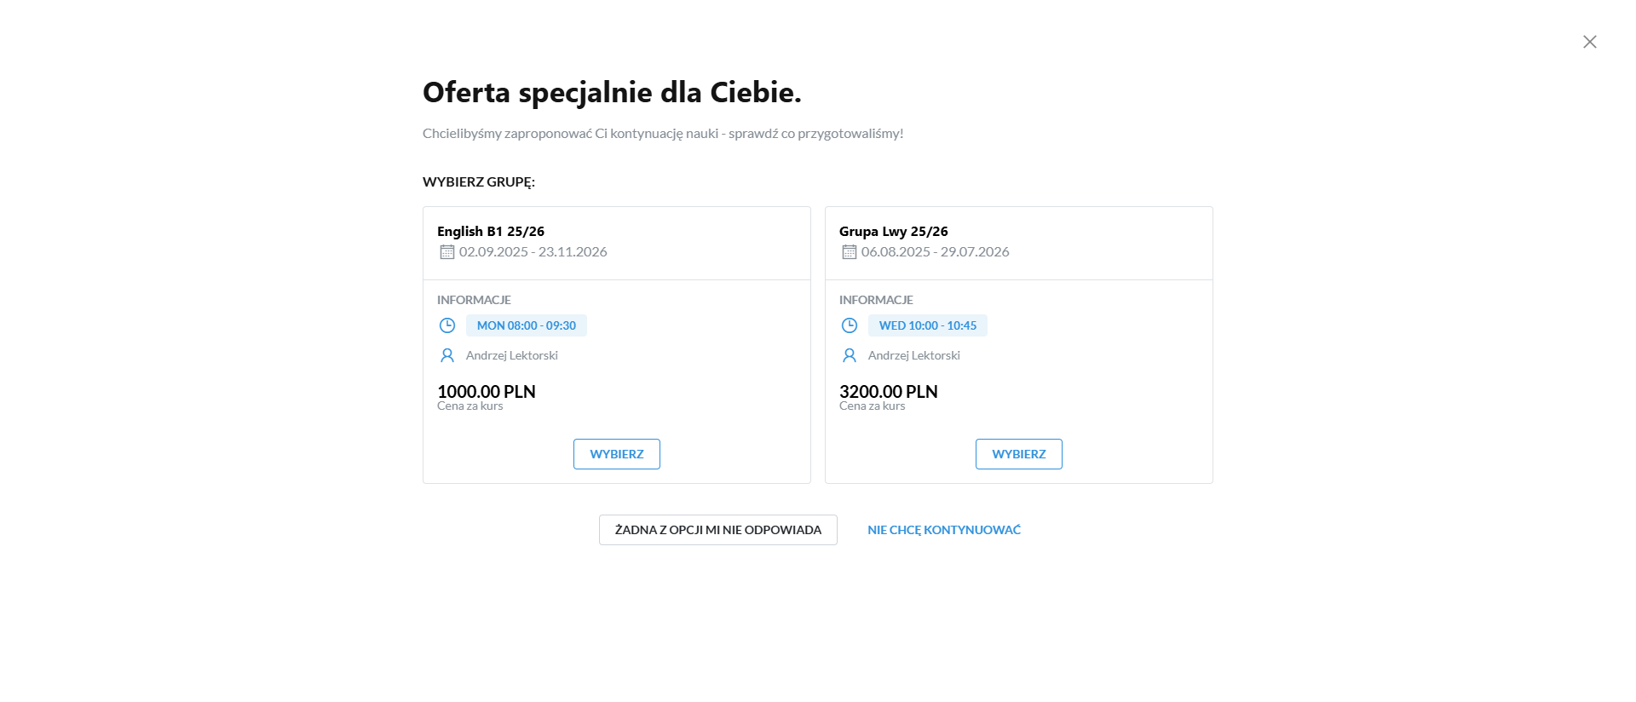Screen dimensions: 1636x702
Task: Close the special offer dialog
Action: click(x=1589, y=42)
